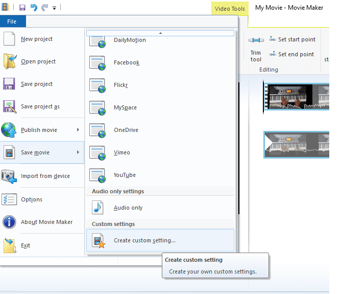This screenshot has height=294, width=342.
Task: Select the Flickr save setting label
Action: point(120,85)
